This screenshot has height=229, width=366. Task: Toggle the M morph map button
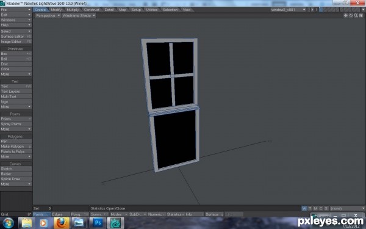(x=315, y=208)
